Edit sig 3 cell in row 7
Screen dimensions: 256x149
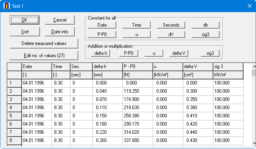pos(228,132)
